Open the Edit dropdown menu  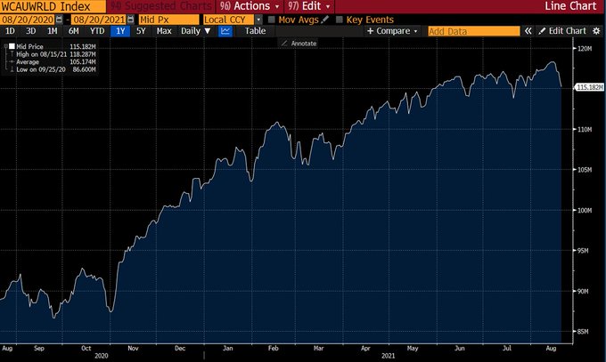tap(309, 6)
